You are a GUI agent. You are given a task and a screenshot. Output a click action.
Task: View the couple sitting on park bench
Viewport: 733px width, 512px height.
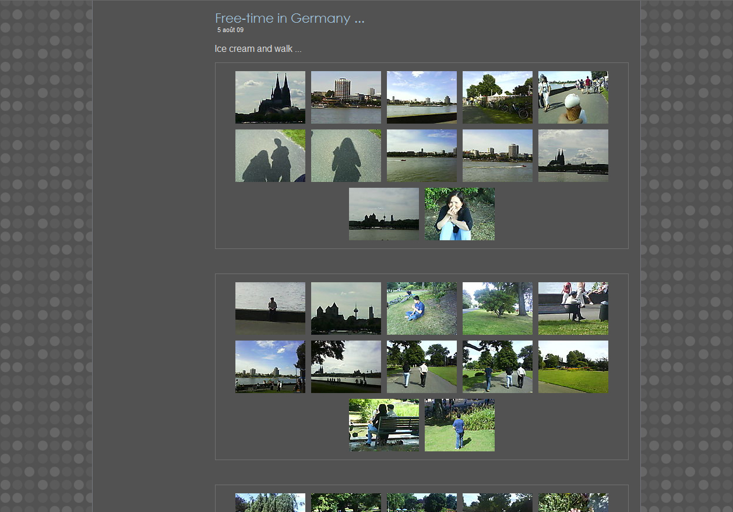click(383, 425)
